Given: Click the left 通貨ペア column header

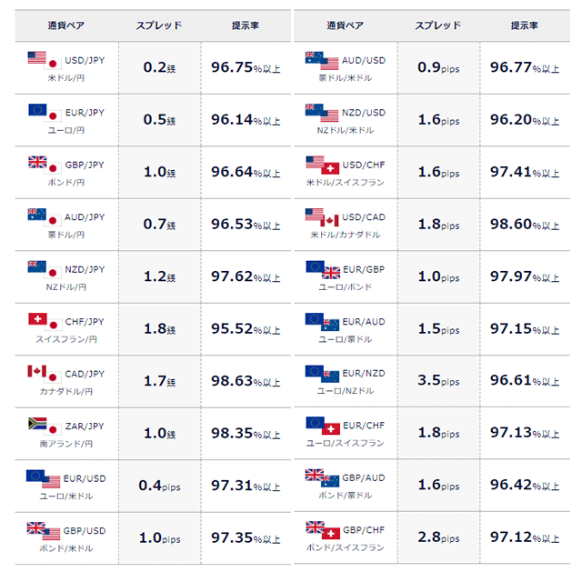Looking at the screenshot, I should point(66,25).
